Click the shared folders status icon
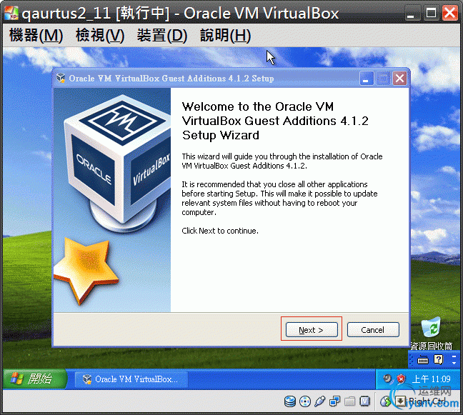 coord(350,401)
